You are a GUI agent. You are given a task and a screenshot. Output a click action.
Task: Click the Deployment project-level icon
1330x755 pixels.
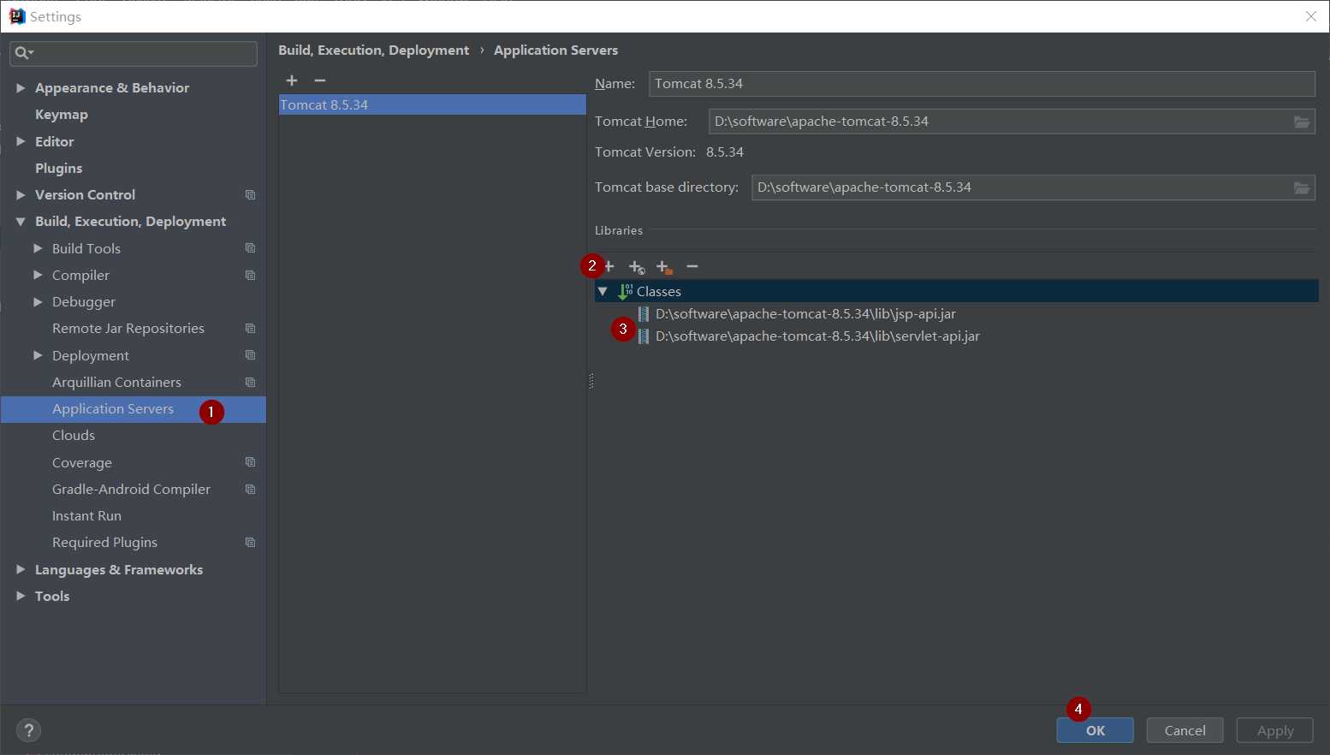pos(250,355)
